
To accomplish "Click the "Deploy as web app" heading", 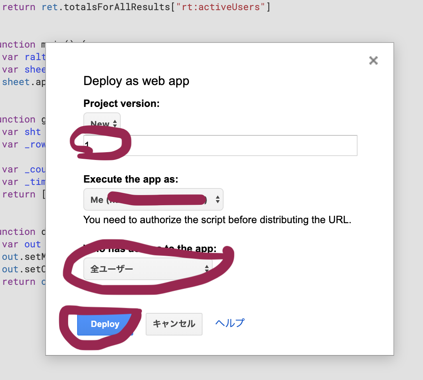I will [136, 81].
